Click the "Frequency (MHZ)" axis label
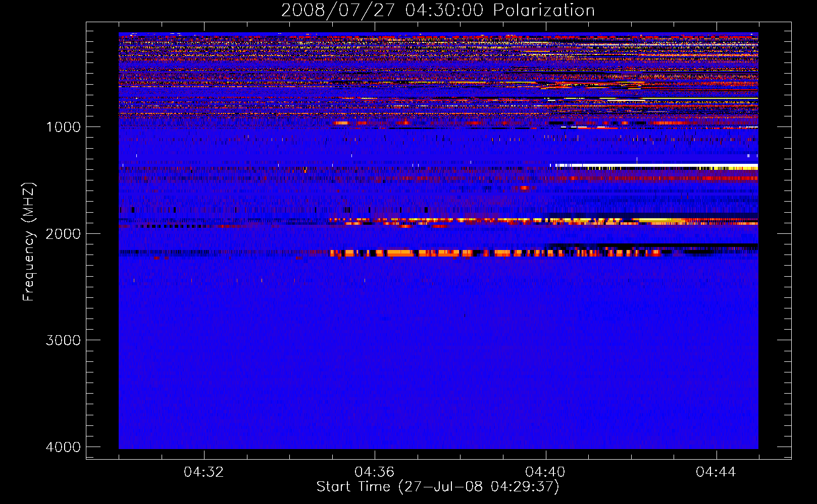The height and width of the screenshot is (504, 817). click(29, 242)
